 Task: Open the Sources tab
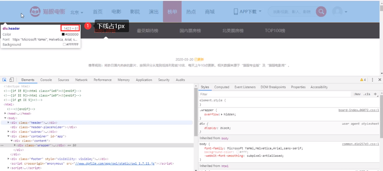pyautogui.click(x=63, y=80)
